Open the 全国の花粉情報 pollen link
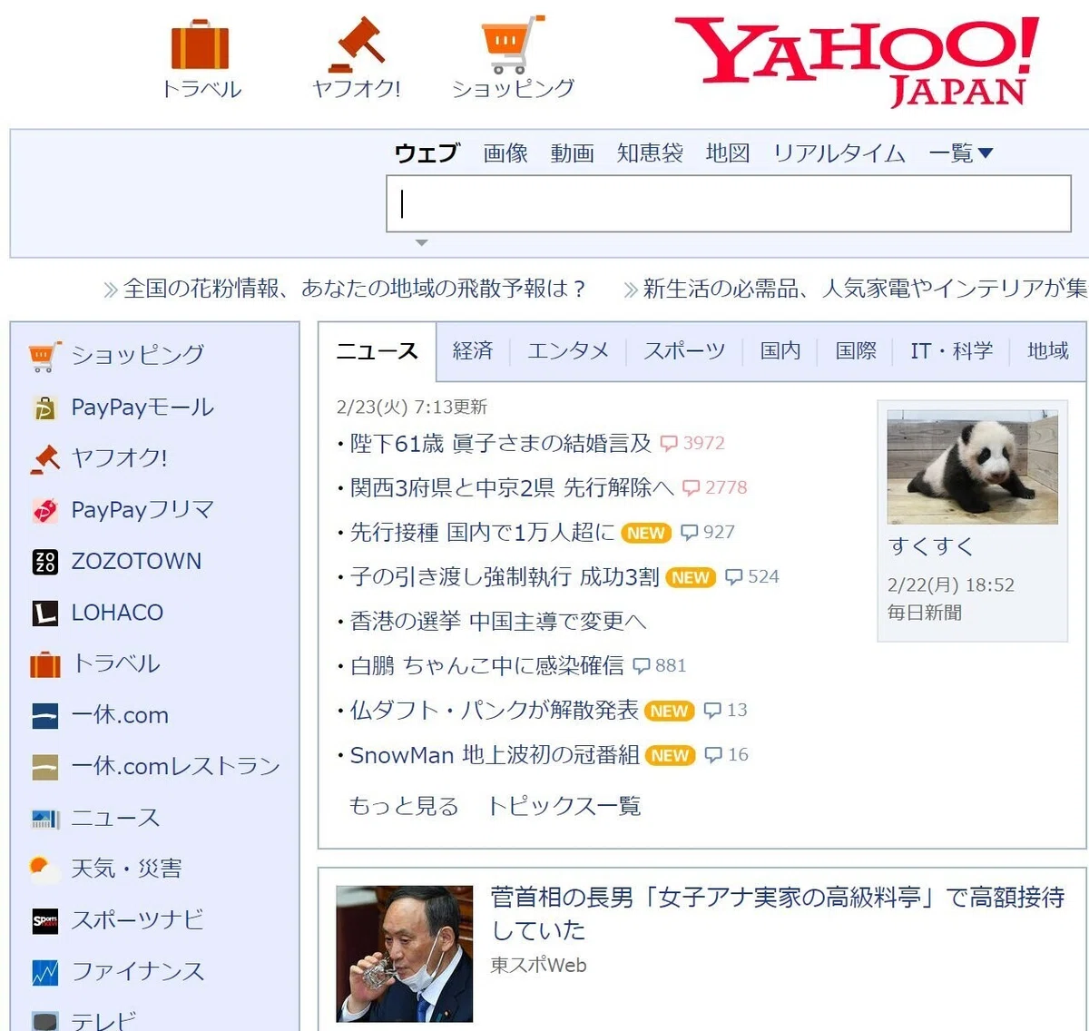The image size is (1089, 1031). [354, 289]
